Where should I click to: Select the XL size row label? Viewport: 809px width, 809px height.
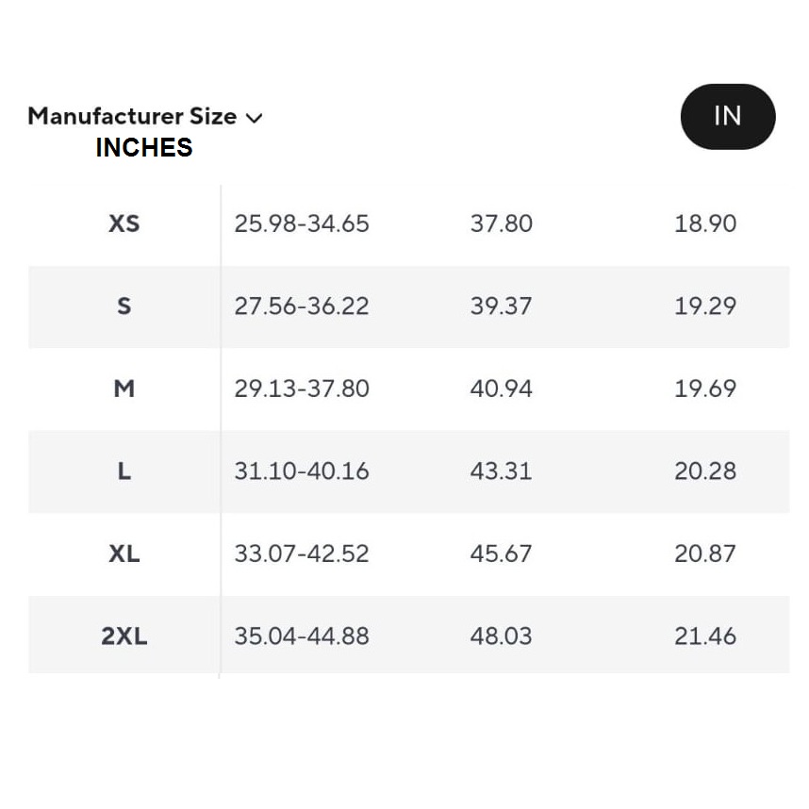[x=124, y=554]
